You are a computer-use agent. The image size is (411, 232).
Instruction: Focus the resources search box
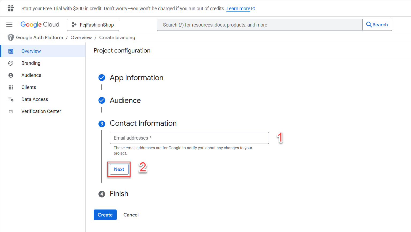260,25
